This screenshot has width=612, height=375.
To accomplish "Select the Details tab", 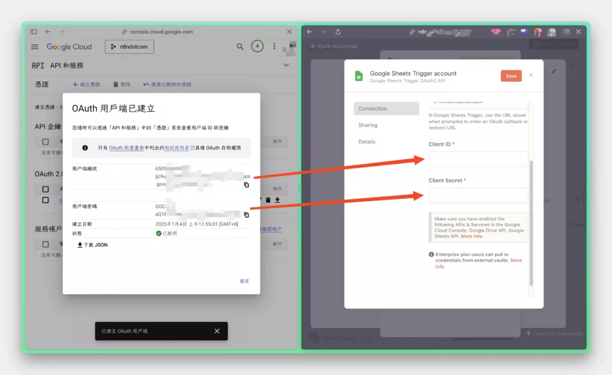I will pos(367,142).
